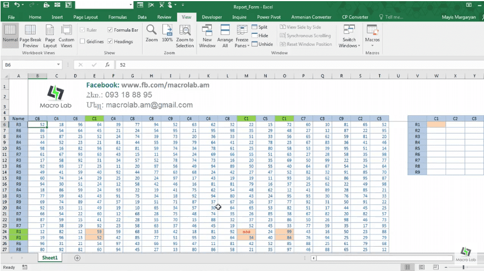Click the Save icon in quick access toolbar

coord(6,5)
